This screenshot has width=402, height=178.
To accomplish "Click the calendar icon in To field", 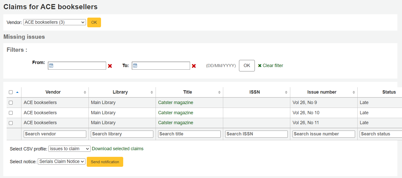I will [x=135, y=66].
